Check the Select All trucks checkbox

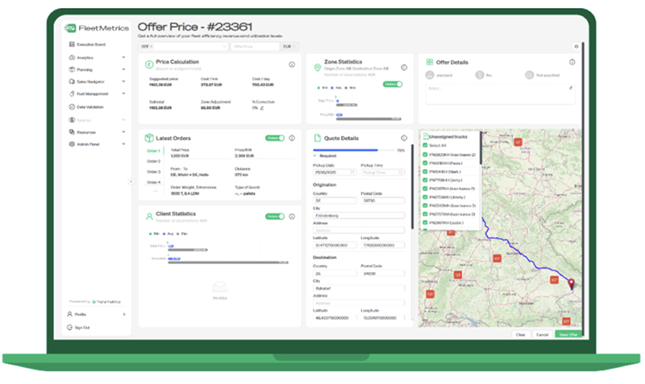coord(425,146)
